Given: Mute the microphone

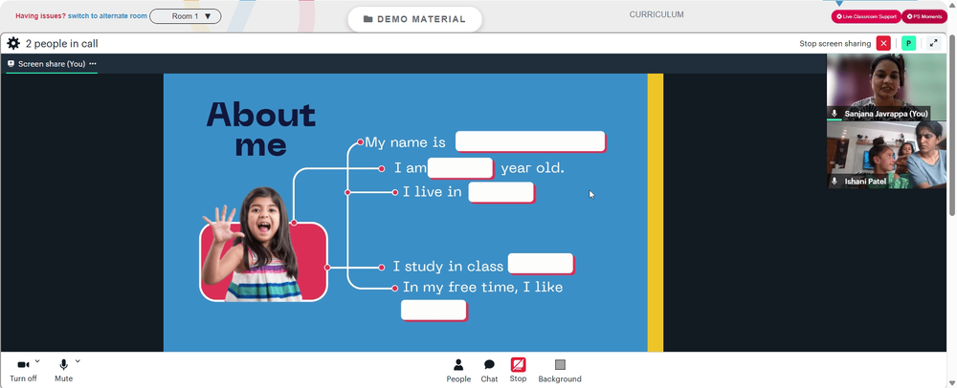Looking at the screenshot, I should (x=63, y=365).
